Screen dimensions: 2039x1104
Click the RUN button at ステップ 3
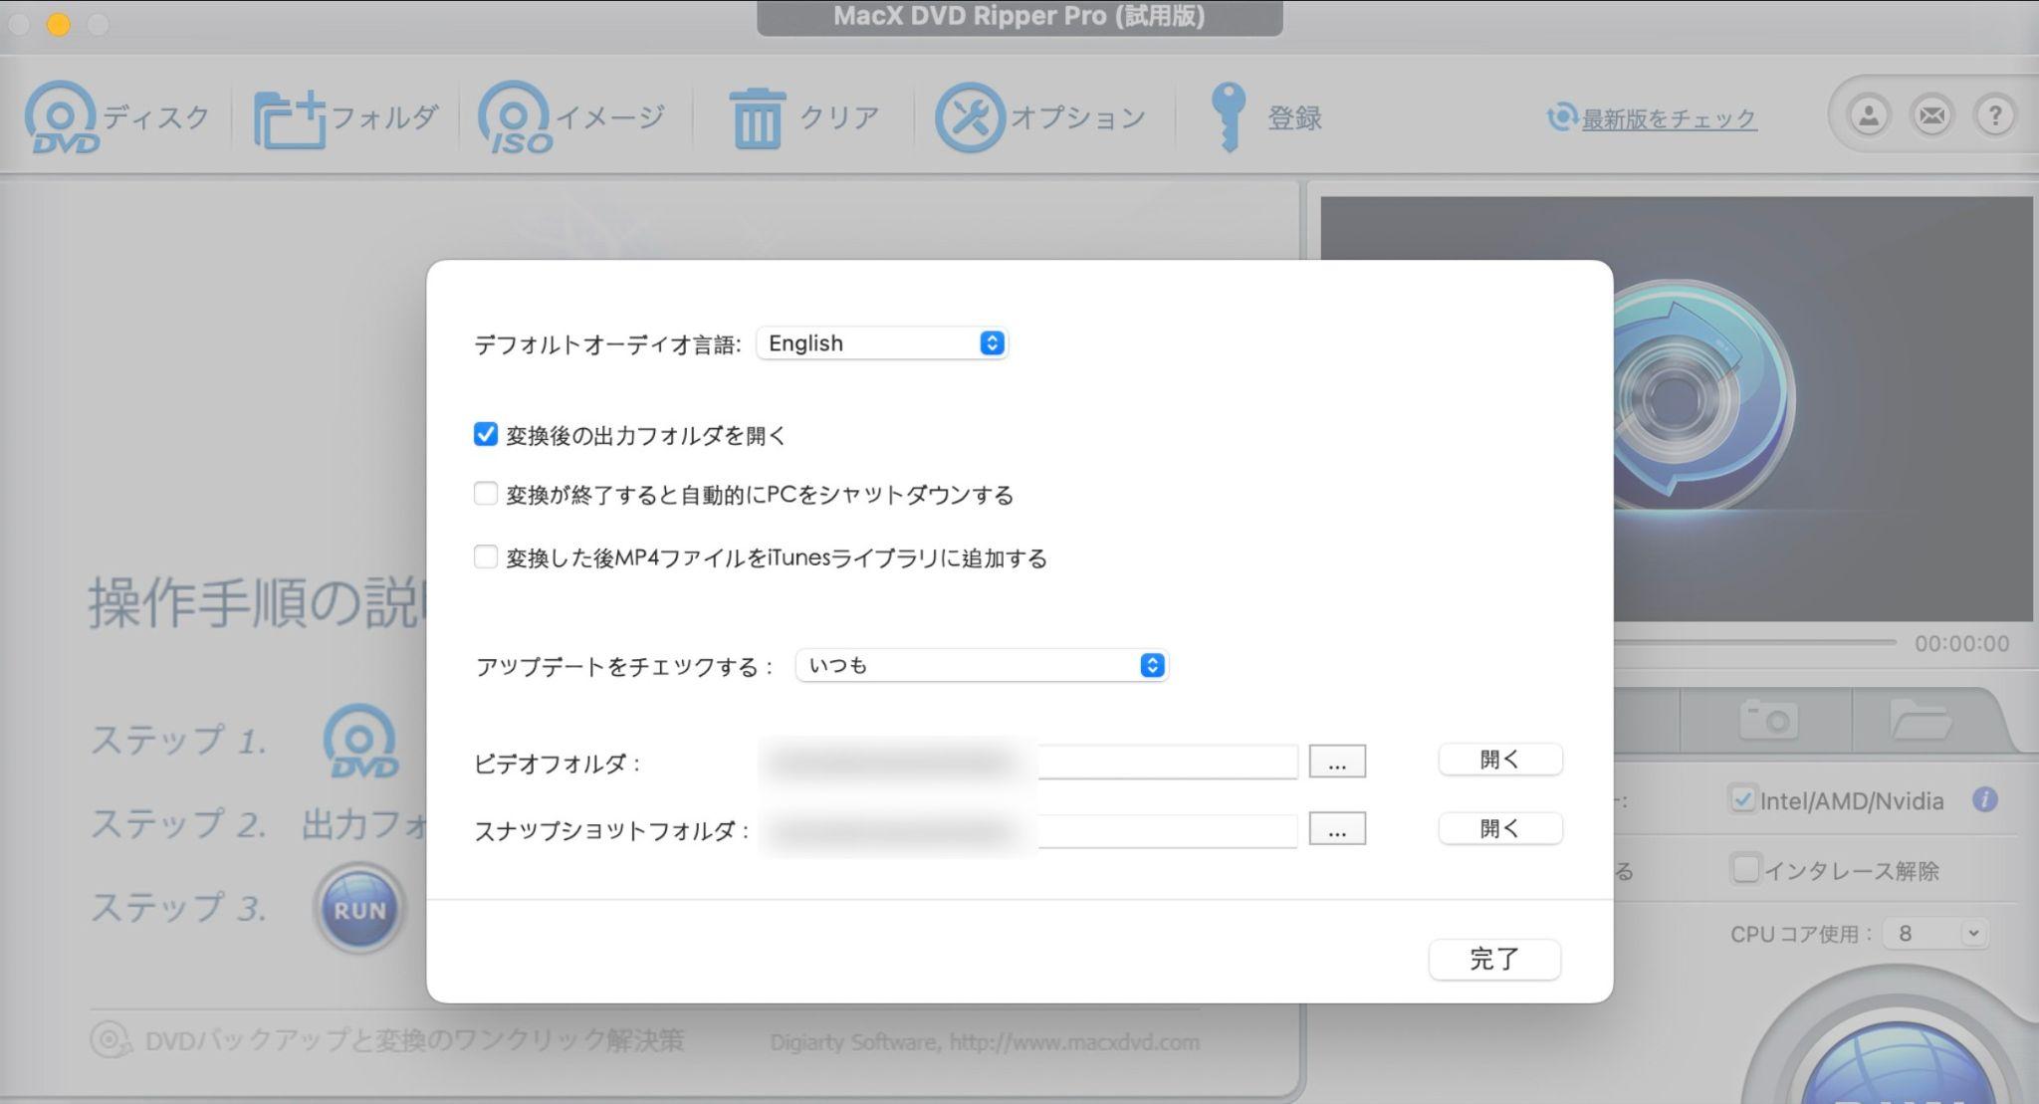point(359,909)
